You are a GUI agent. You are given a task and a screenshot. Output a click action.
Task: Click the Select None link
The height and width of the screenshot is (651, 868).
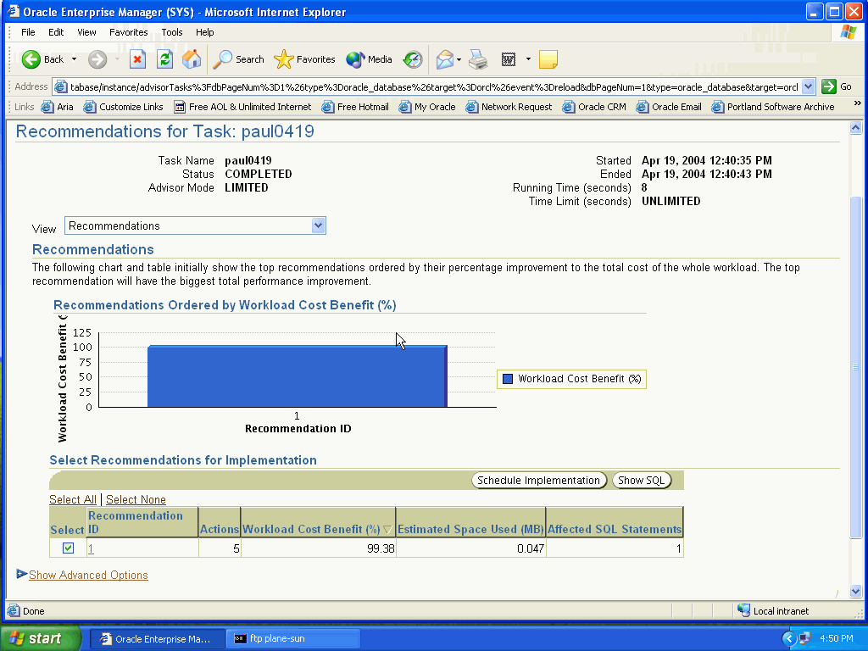(x=136, y=500)
